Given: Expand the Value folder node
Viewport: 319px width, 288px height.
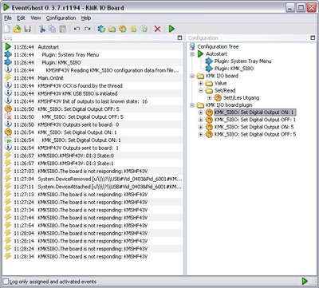Looking at the screenshot, I should [x=201, y=83].
